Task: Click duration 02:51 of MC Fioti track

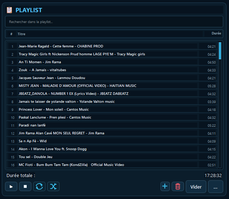Action: click(x=211, y=165)
